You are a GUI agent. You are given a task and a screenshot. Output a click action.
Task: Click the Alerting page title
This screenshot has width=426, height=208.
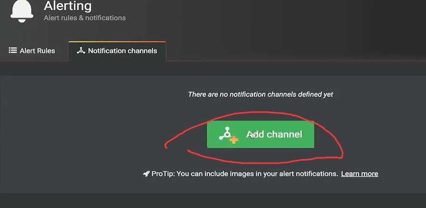pos(68,6)
